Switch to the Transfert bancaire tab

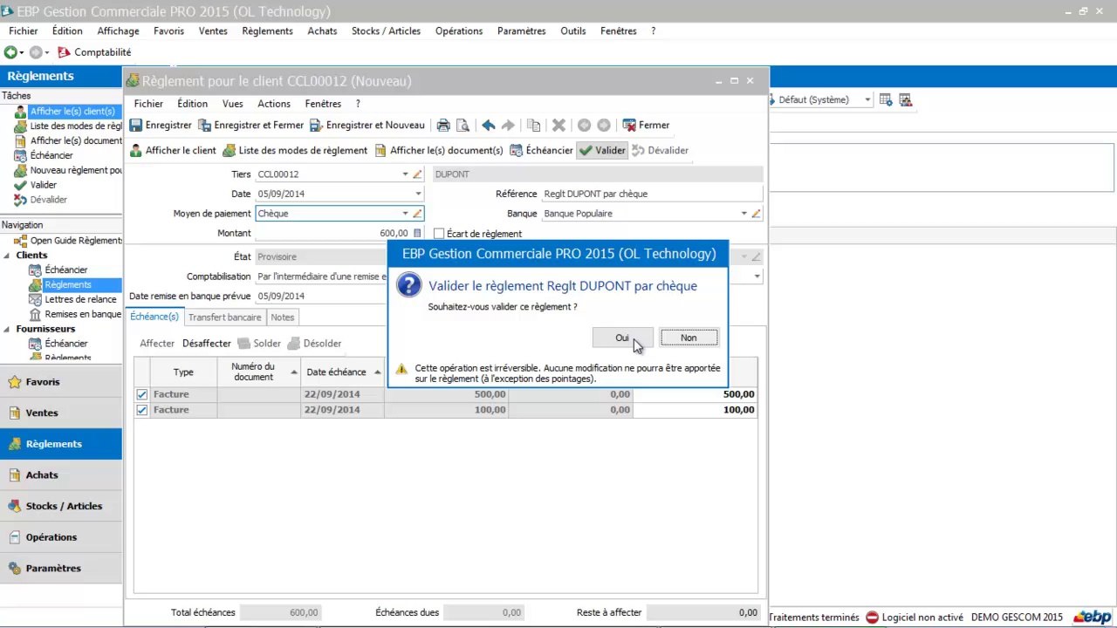point(224,317)
